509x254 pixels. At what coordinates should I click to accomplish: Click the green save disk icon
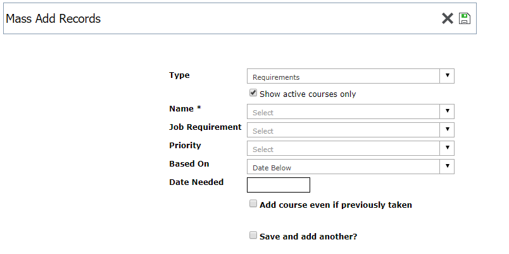click(x=465, y=18)
